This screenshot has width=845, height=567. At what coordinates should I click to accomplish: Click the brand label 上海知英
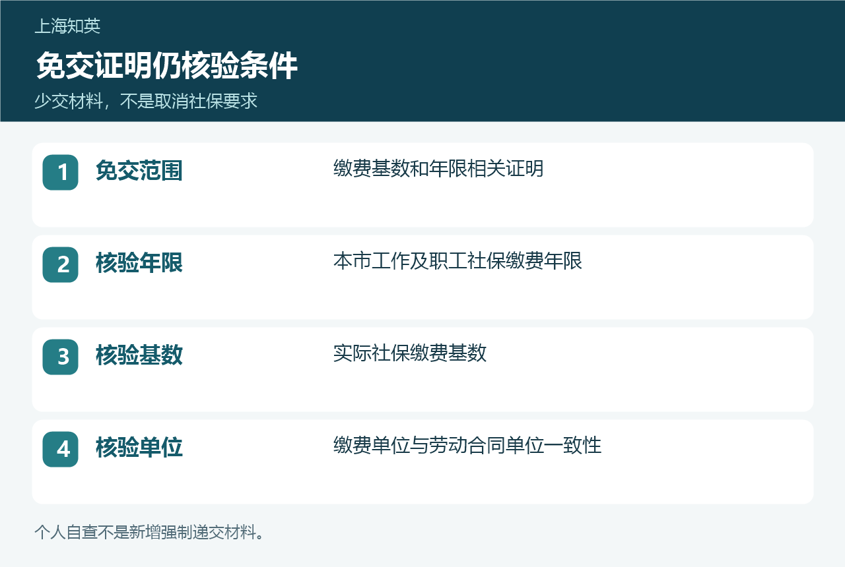pos(67,26)
